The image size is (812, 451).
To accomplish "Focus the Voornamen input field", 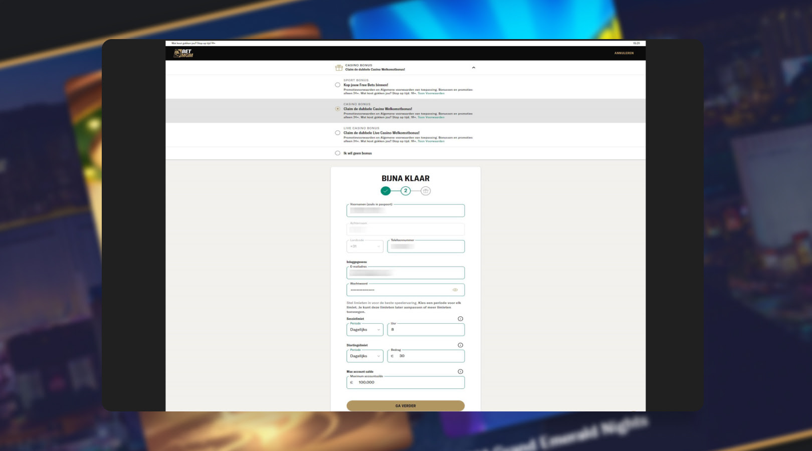I will tap(405, 210).
